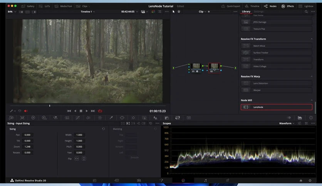Open the Color Wheels palette

pos(33,118)
